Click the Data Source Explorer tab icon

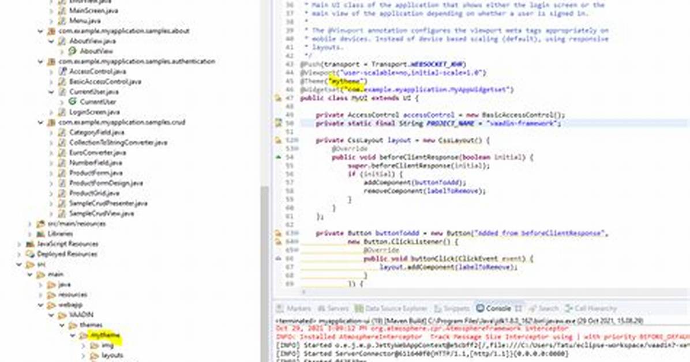click(359, 308)
